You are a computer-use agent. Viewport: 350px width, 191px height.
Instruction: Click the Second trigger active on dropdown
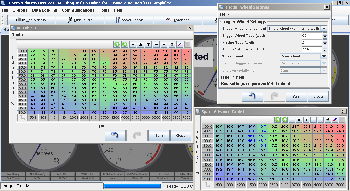click(x=304, y=63)
